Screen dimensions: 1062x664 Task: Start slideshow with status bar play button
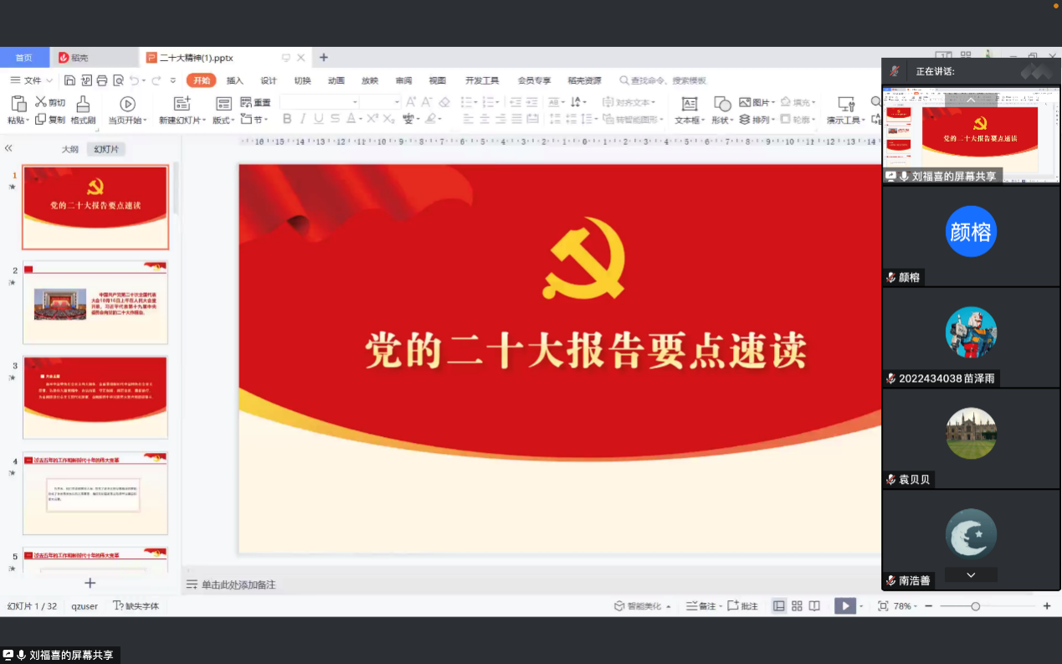tap(845, 606)
